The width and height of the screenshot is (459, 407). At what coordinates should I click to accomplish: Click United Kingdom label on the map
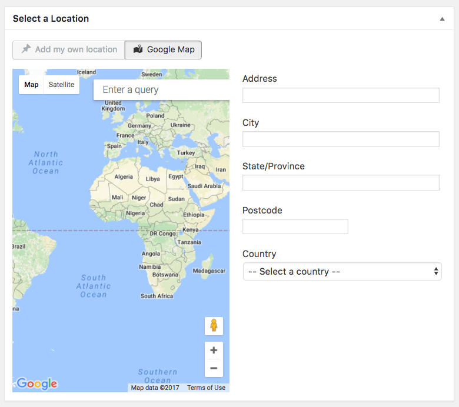113,106
